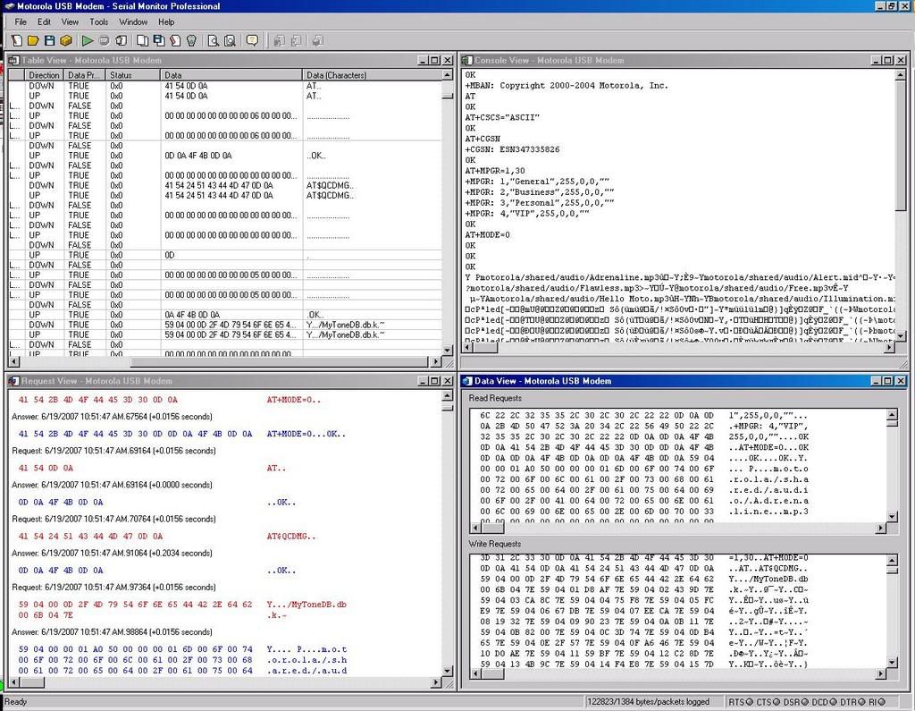Viewport: 915px width, 711px height.
Task: Click Table View vertical scrollbar up arrow
Action: tap(448, 75)
